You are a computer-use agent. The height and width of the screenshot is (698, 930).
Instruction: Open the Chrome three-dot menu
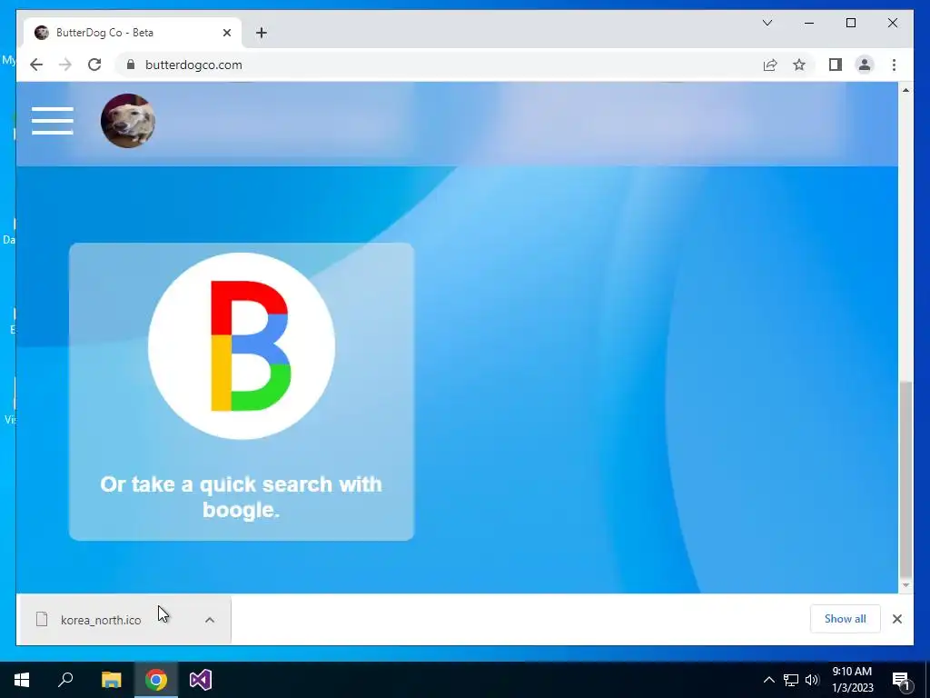click(x=894, y=65)
